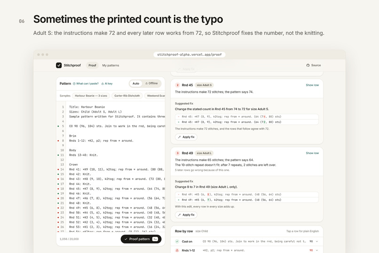Image resolution: width=379 pixels, height=253 pixels.
Task: Click the line beginning 'Rnd 49: *K5' in the editor
Action: point(117,208)
